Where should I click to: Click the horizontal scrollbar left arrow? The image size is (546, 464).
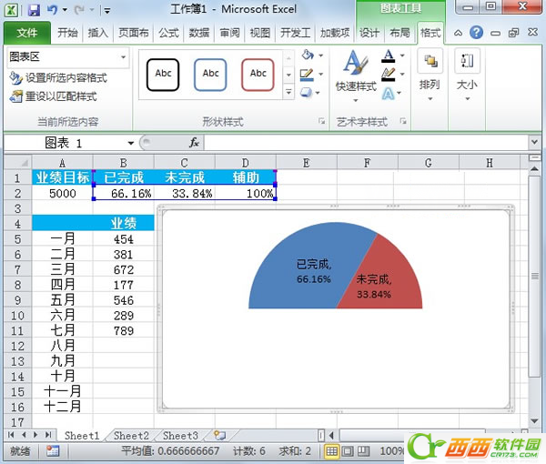pyautogui.click(x=331, y=435)
